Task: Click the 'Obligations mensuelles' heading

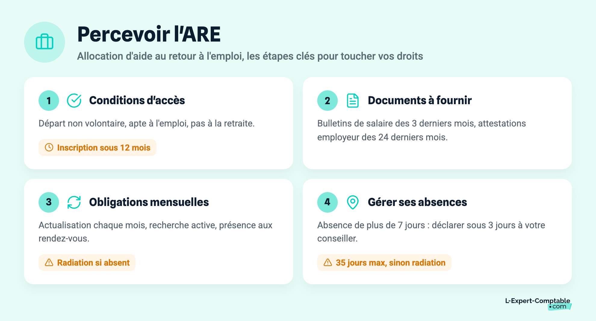Action: 149,202
